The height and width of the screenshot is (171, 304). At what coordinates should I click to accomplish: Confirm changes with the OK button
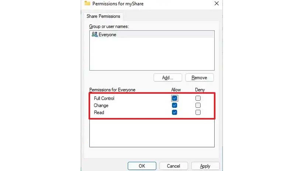(142, 166)
